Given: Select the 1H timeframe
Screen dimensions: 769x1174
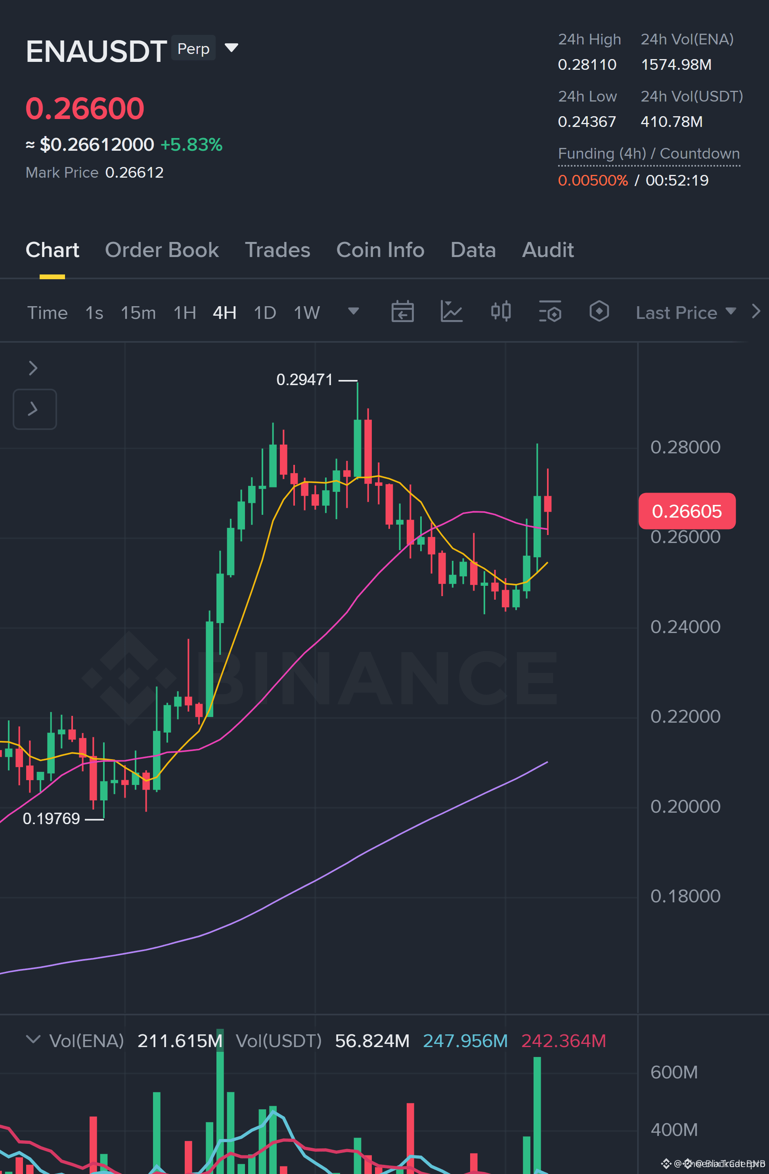Looking at the screenshot, I should (185, 312).
